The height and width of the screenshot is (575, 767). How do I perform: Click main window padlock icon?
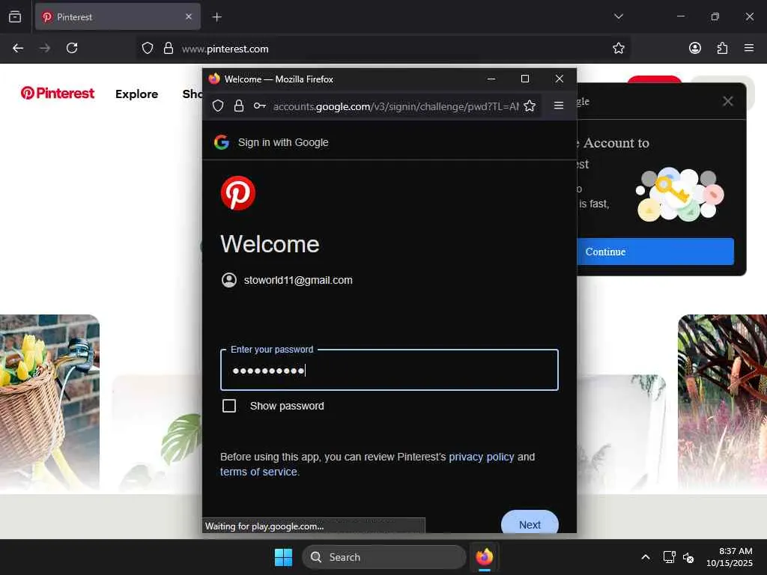tap(169, 48)
